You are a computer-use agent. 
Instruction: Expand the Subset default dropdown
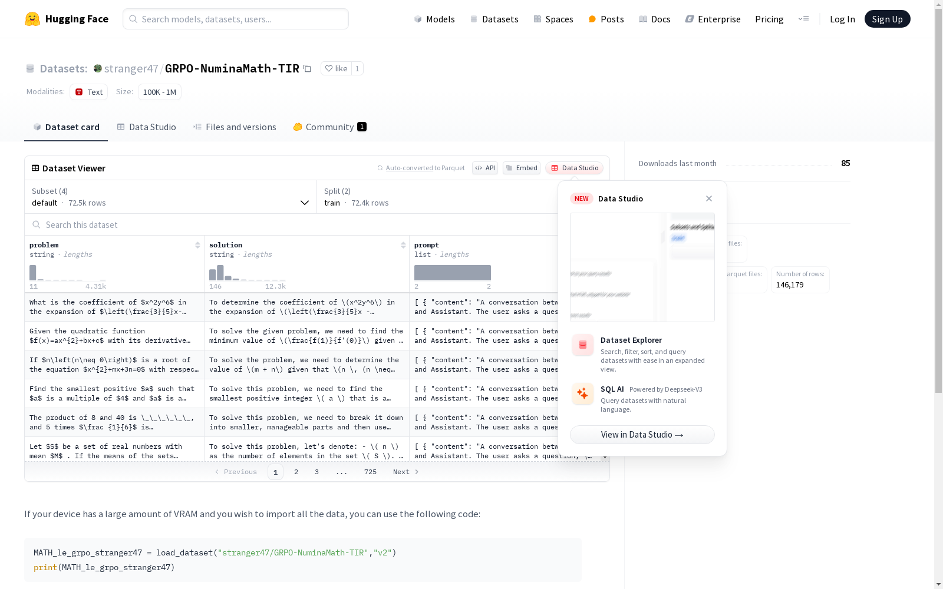171,197
